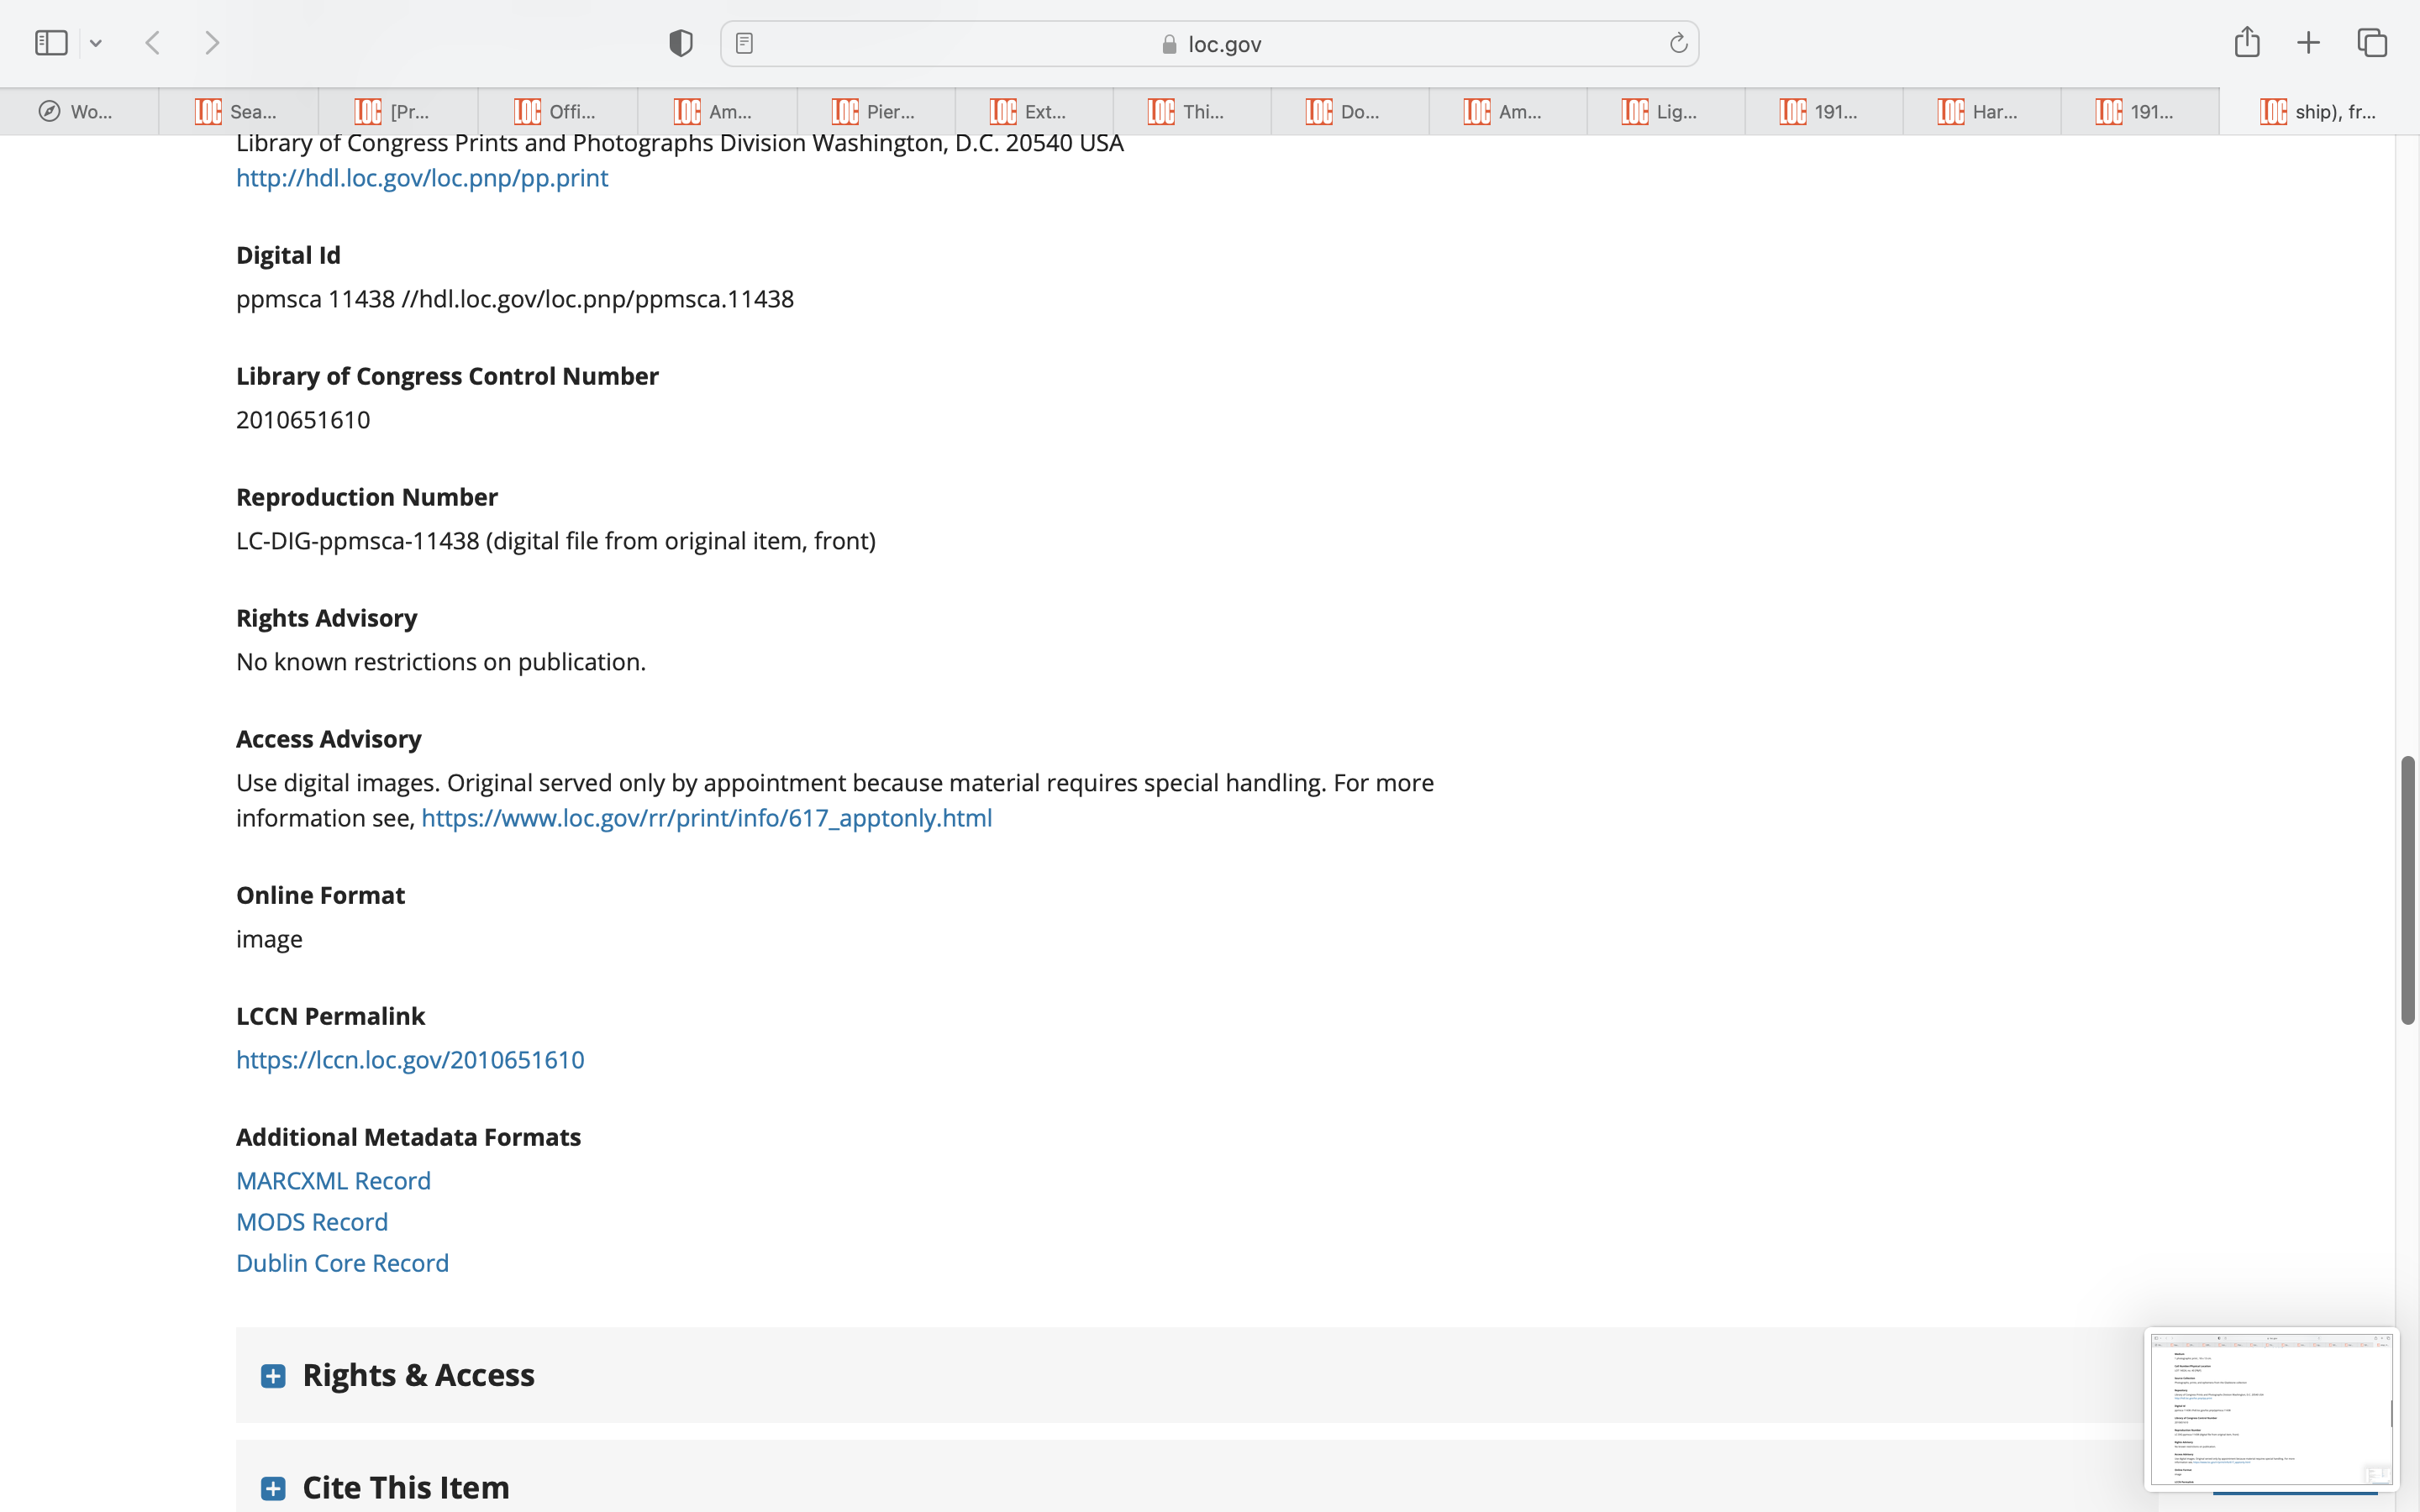Open the privacy report shield icon

pyautogui.click(x=681, y=43)
